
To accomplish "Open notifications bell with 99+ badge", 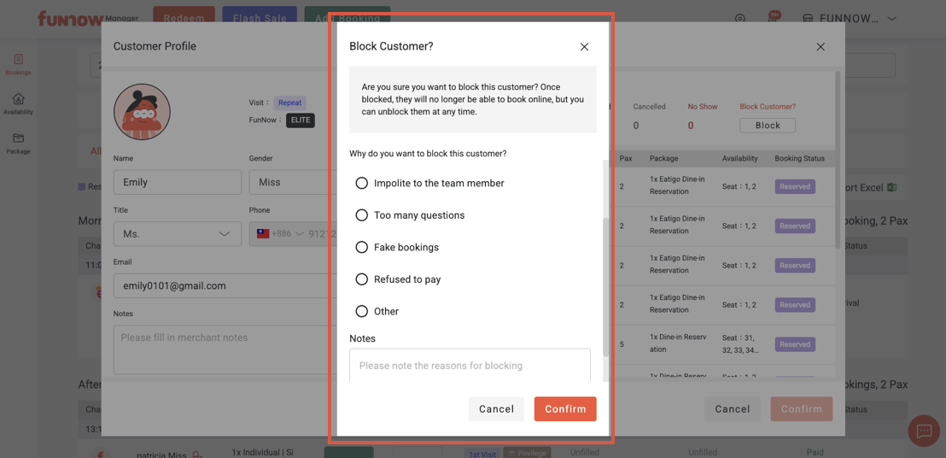I will [x=772, y=18].
